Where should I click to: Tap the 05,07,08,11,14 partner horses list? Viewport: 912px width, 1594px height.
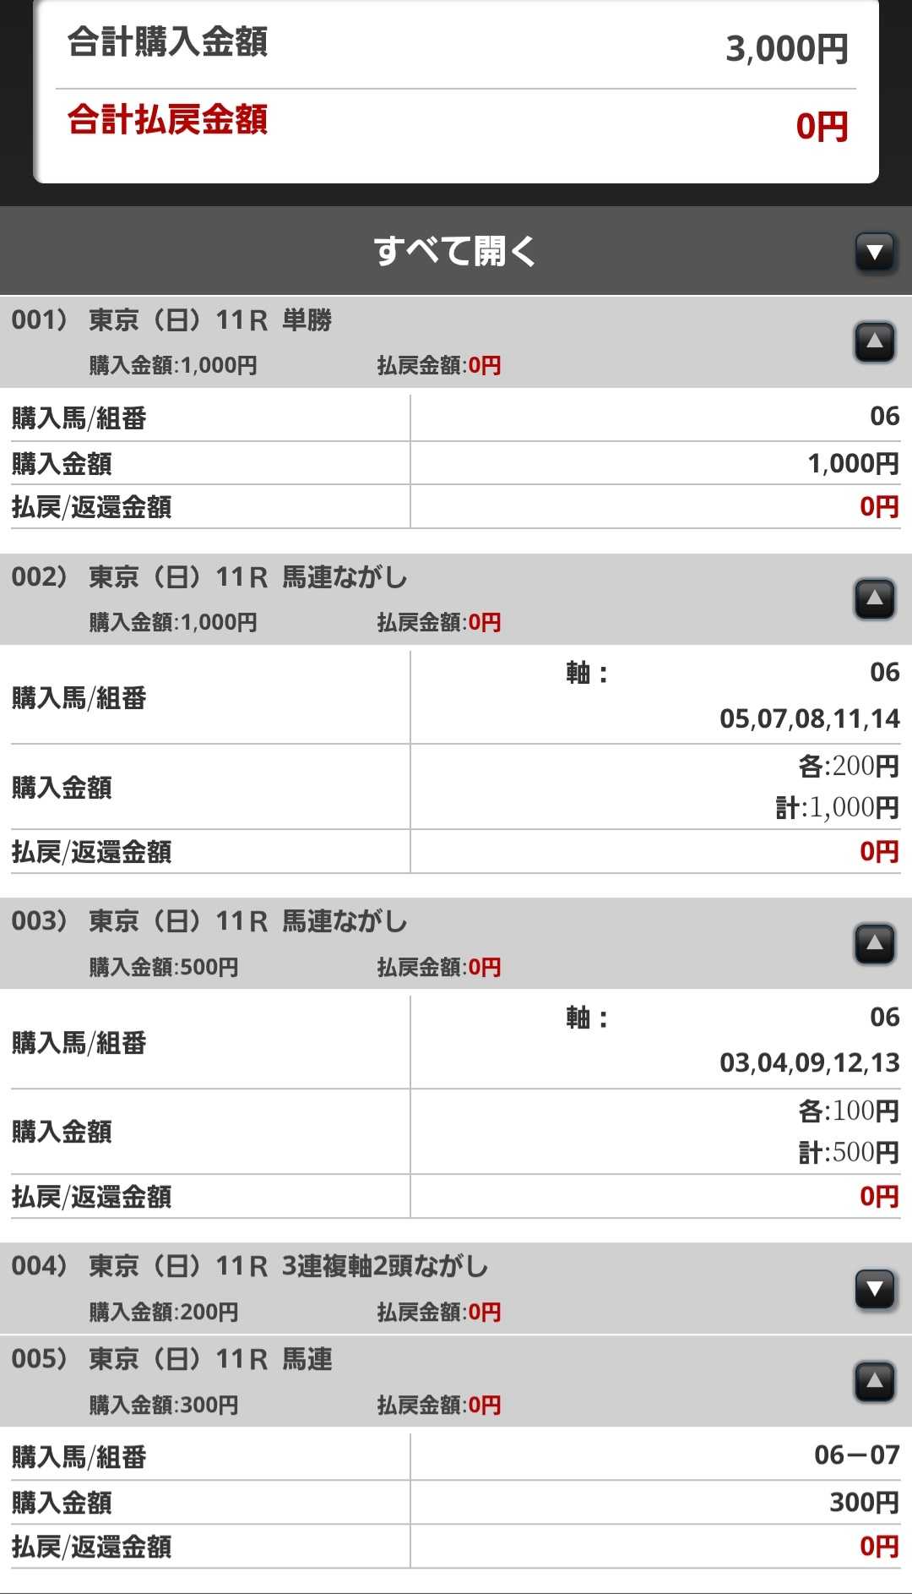809,718
